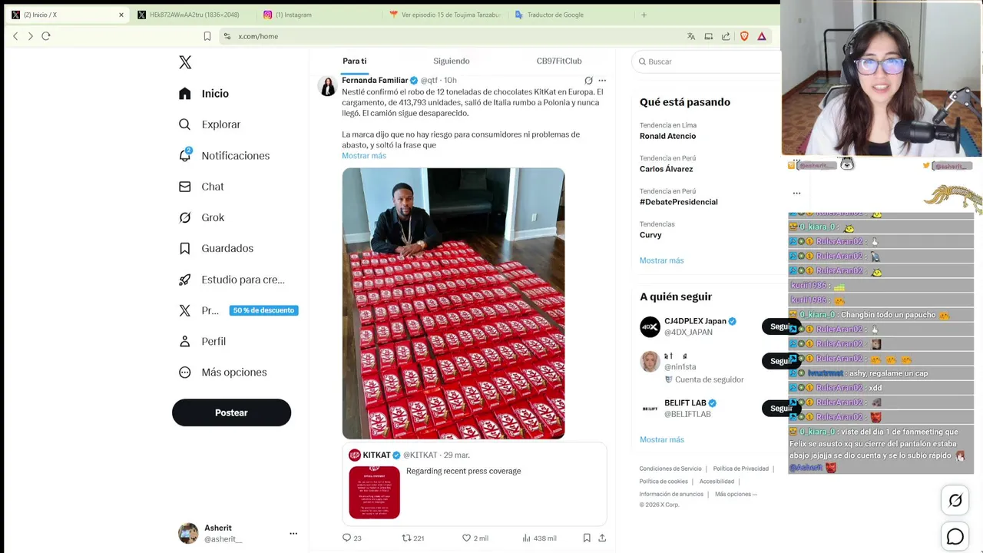Viewport: 983px width, 553px height.
Task: Open Más opciones in sidebar
Action: [223, 372]
